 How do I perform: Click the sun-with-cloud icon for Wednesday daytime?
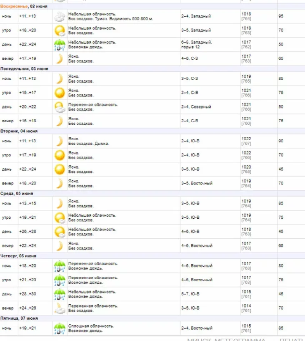60,232
